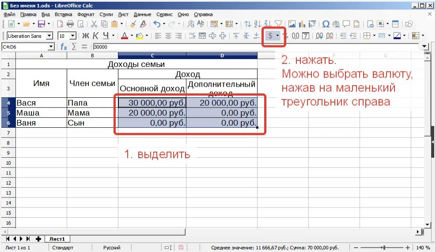436x252 pixels.
Task: Create a new spreadsheet via toolbar icon
Action: coord(11,24)
